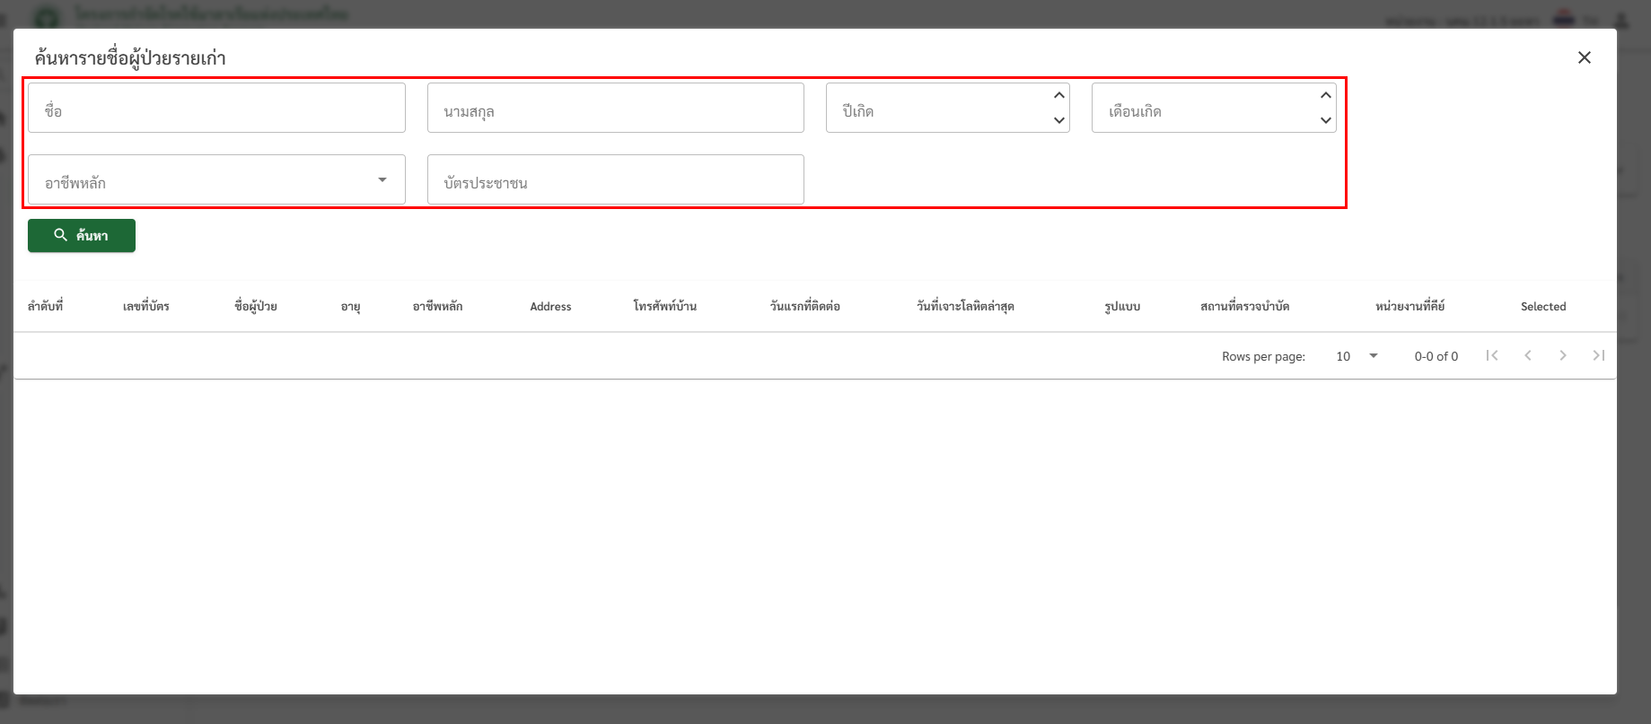Expand the Rows per page selector
Image resolution: width=1651 pixels, height=724 pixels.
[1357, 356]
